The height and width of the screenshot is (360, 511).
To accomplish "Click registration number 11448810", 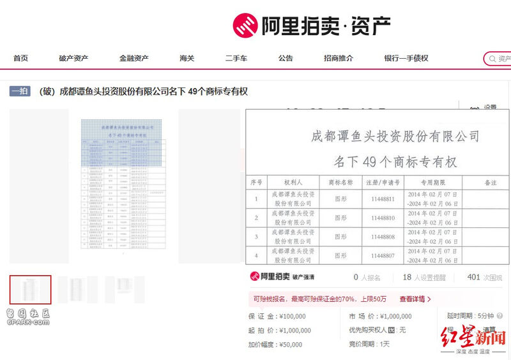I will 383,218.
